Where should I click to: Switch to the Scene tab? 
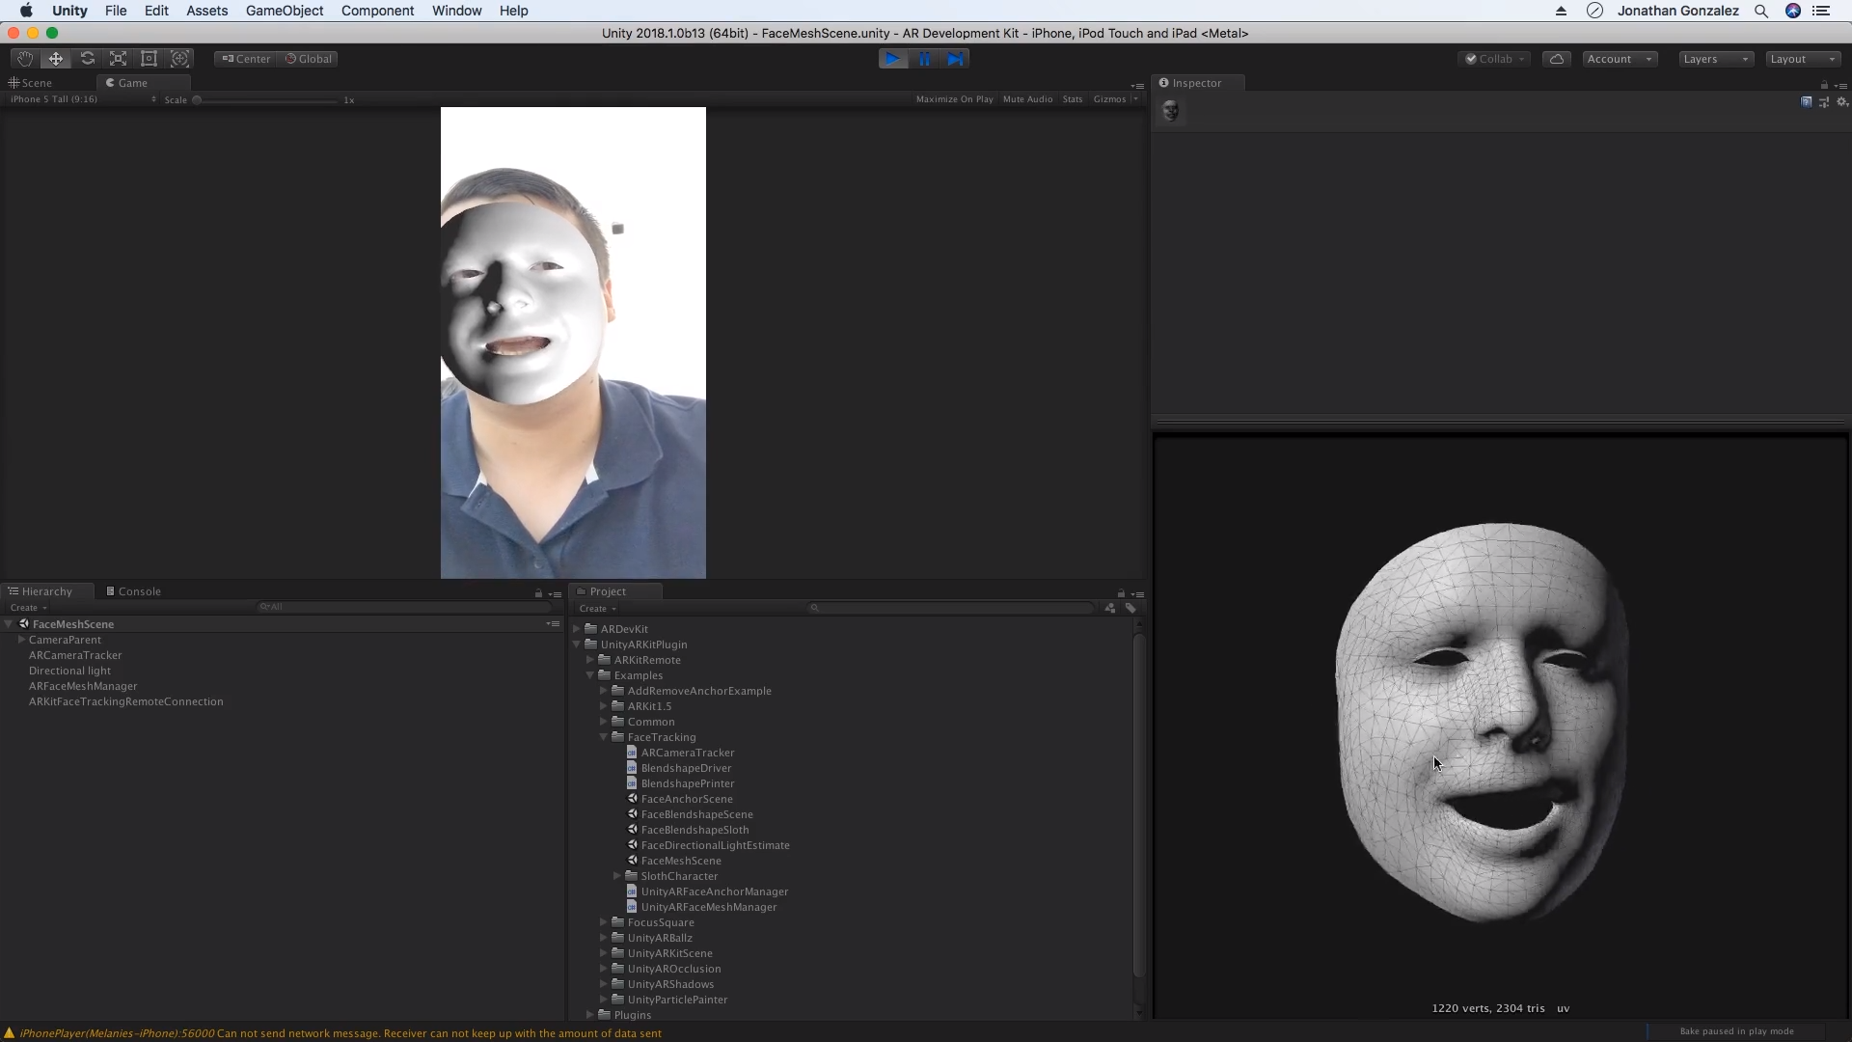[37, 83]
